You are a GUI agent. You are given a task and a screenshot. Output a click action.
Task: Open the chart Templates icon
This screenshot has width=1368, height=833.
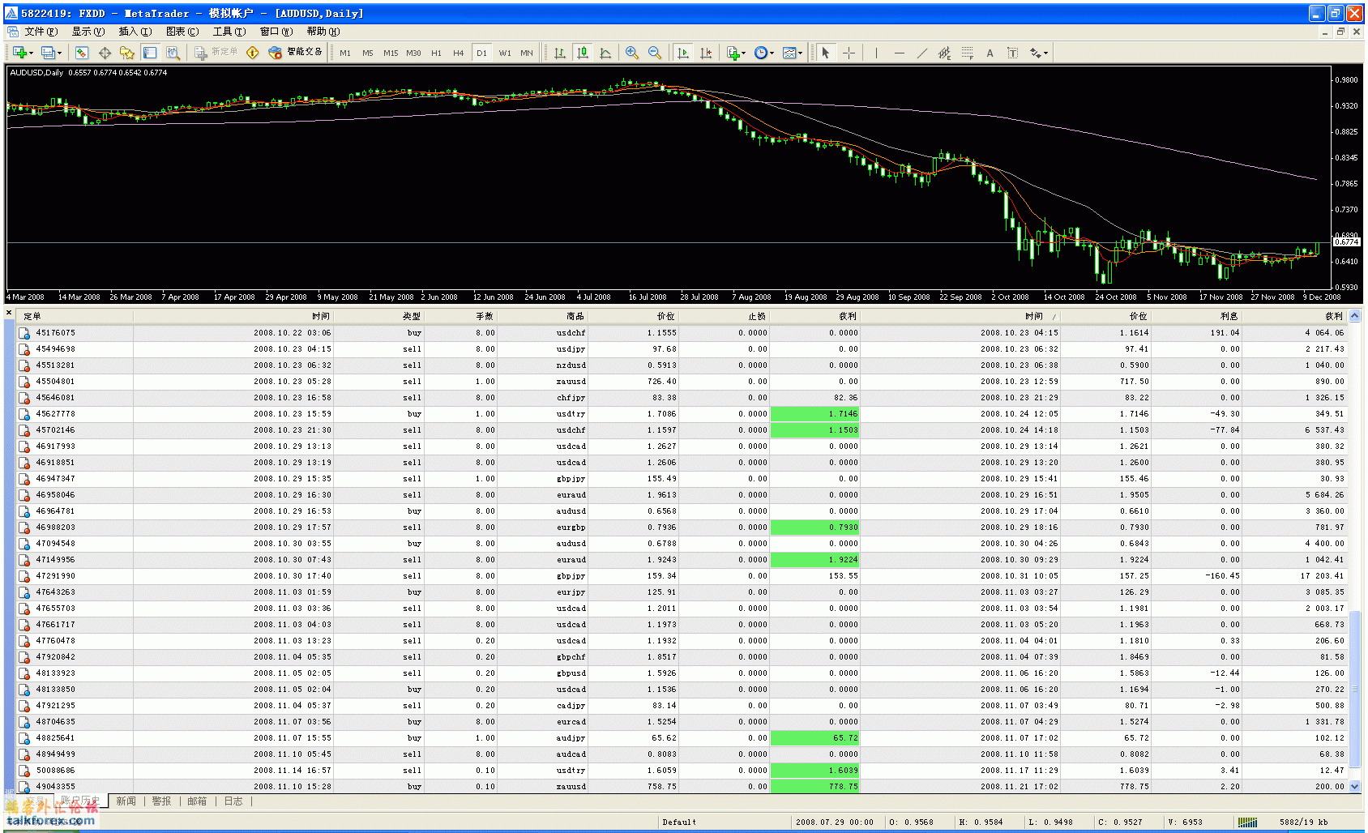point(789,53)
